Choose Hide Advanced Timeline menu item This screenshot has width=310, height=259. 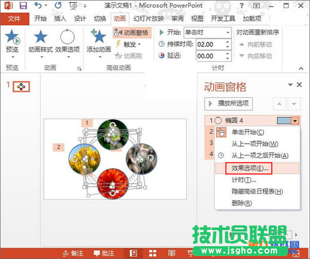click(257, 191)
